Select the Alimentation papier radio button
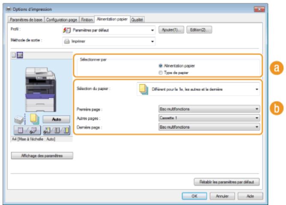The height and width of the screenshot is (205, 286). (161, 66)
